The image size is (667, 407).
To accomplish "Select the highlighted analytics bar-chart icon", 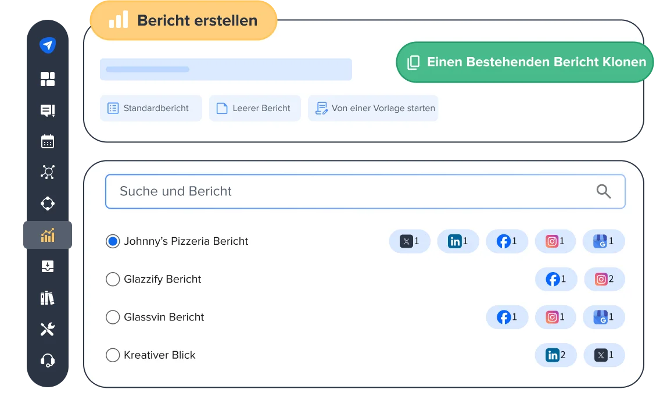I will 47,235.
